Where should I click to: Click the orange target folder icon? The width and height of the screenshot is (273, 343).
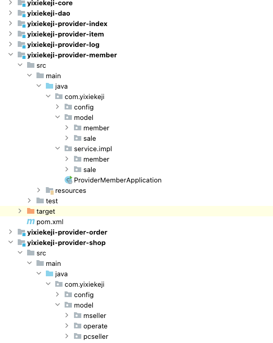31,211
